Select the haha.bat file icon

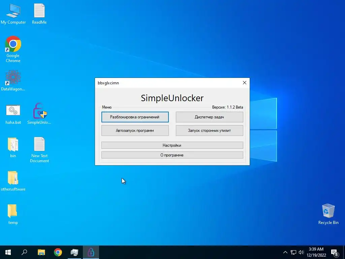point(13,115)
